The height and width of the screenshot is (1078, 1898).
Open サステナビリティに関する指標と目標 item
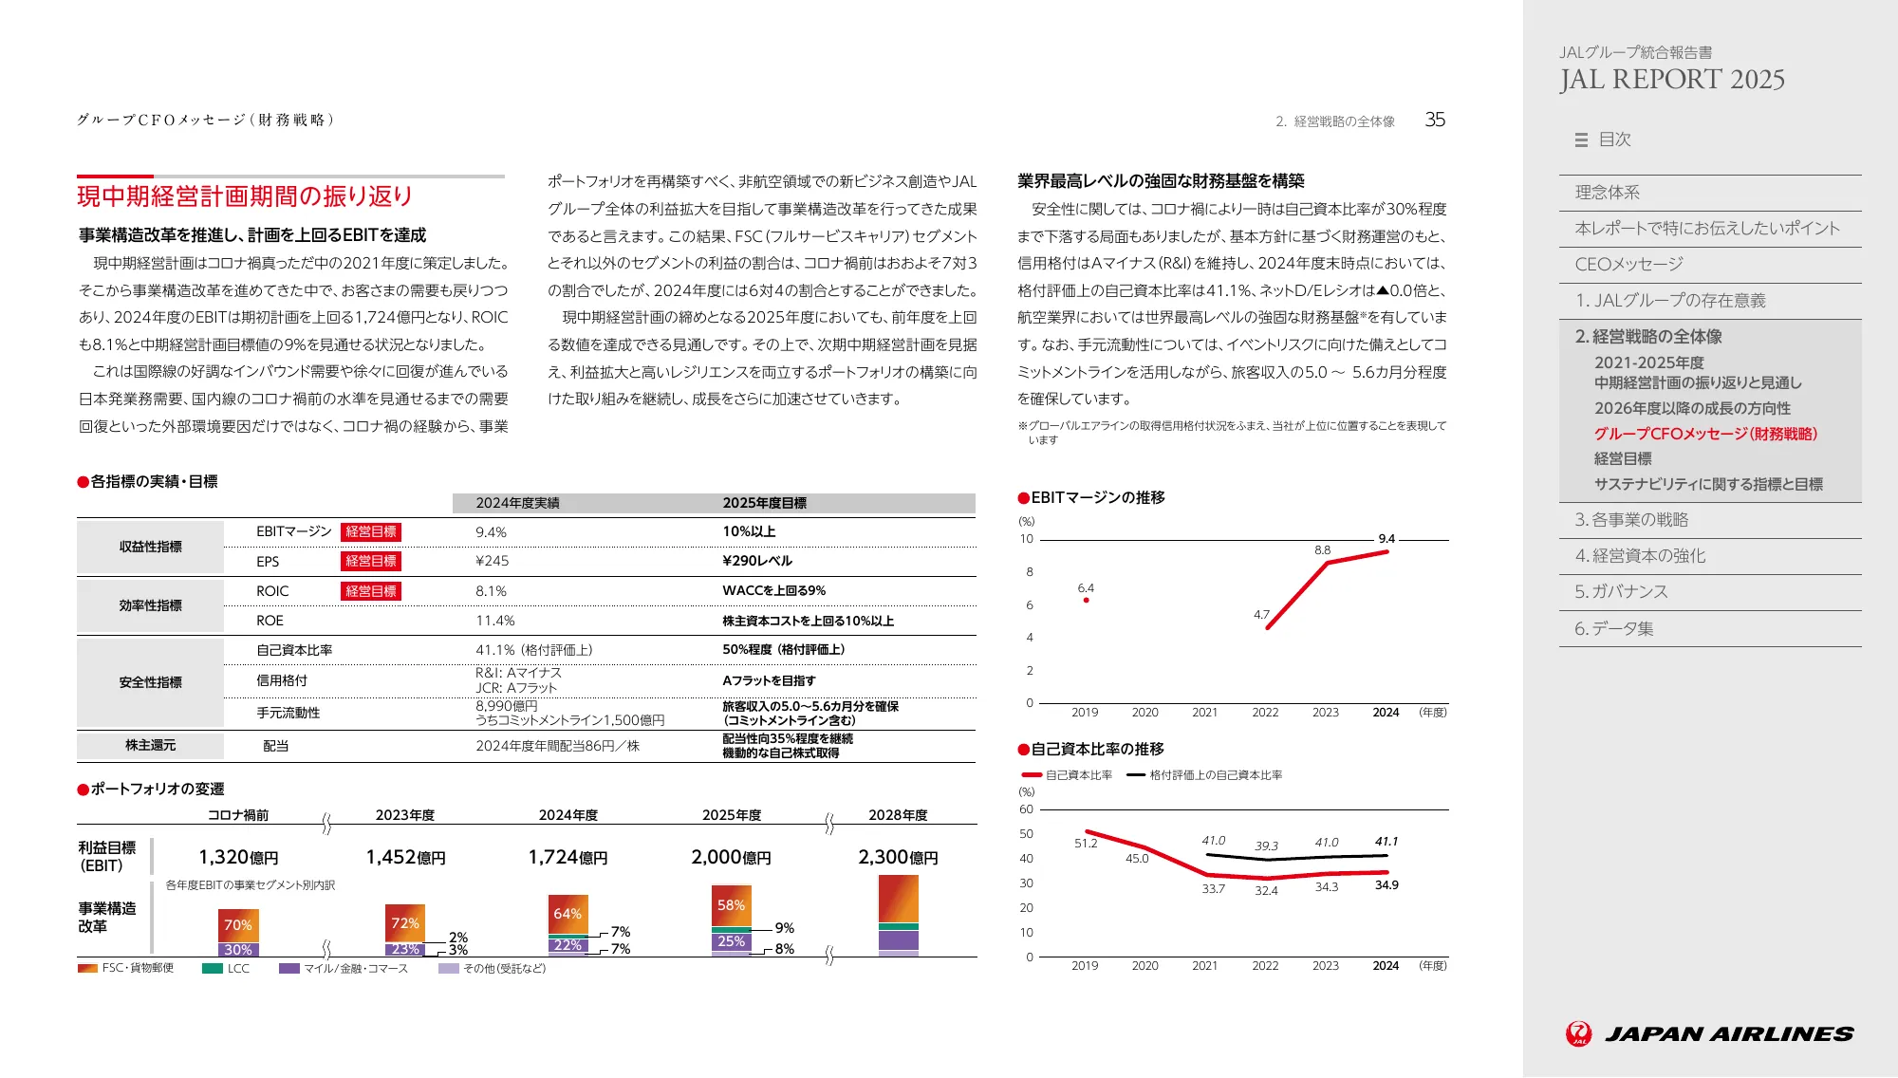1708,484
